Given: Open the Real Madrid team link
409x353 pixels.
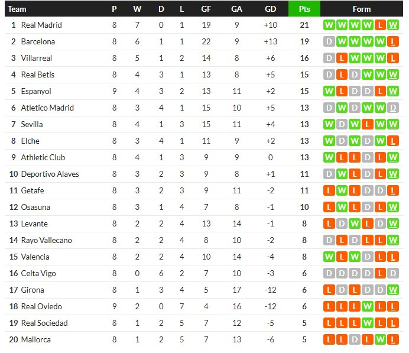Looking at the screenshot, I should click(x=41, y=25).
